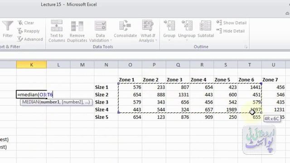Viewport: 290px width, 163px height.
Task: Click cell containing 1331
Action: [x=178, y=95]
